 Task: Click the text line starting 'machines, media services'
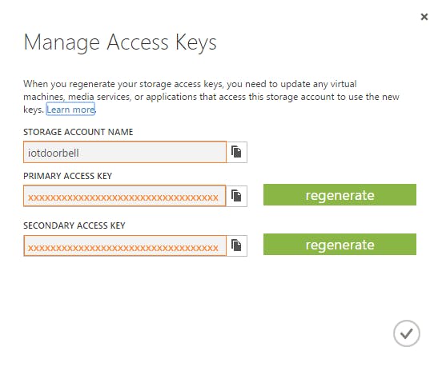click(211, 97)
